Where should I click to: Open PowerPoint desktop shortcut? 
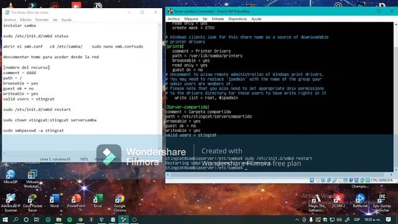click(x=76, y=200)
